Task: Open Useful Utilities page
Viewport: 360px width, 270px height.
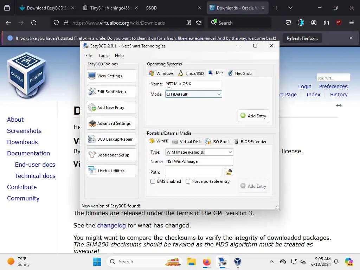Action: 111,171
